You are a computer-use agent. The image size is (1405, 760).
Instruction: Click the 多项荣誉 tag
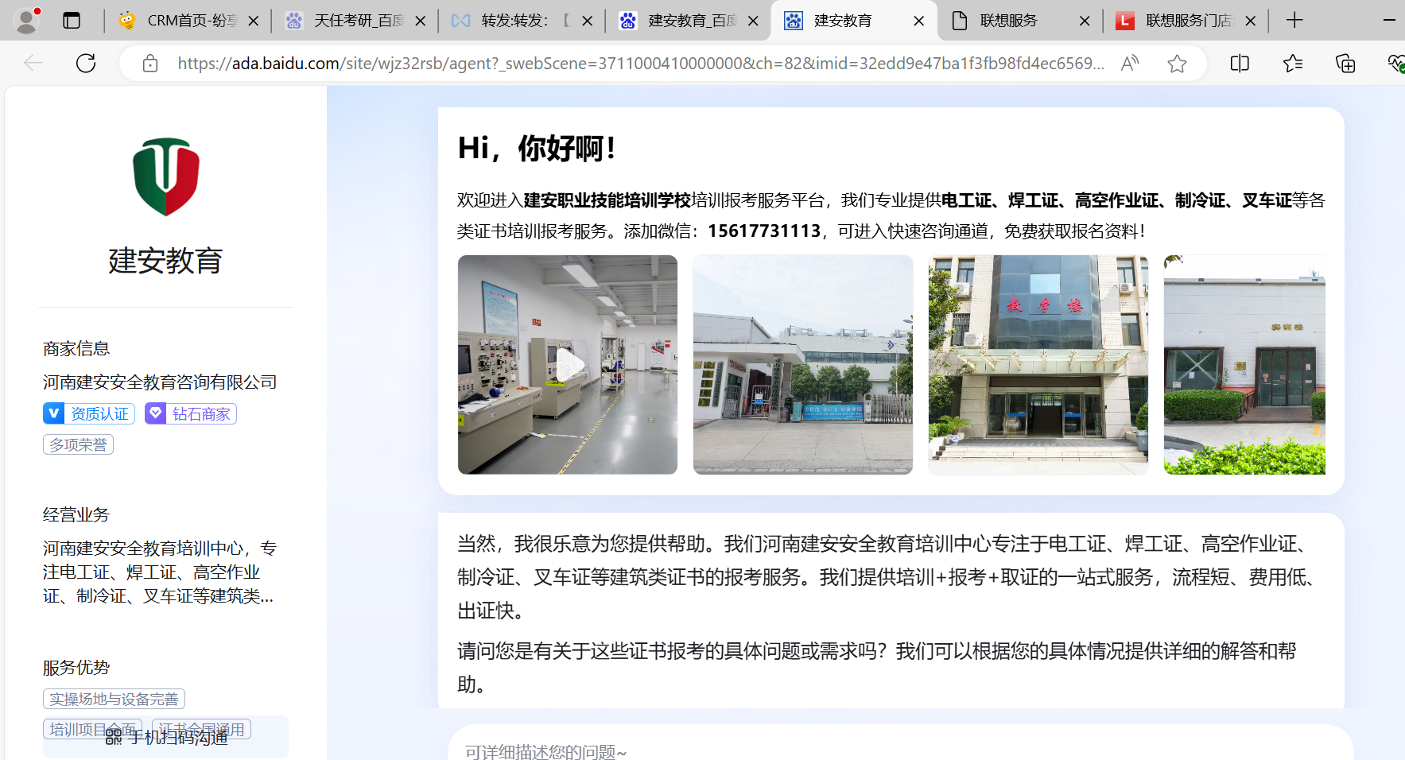[78, 444]
